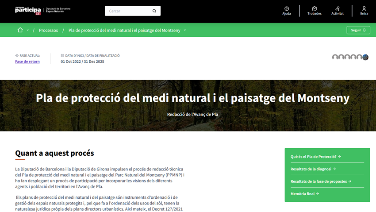Click the search magnifier icon
Screen dimensions: 376x212
(x=154, y=11)
